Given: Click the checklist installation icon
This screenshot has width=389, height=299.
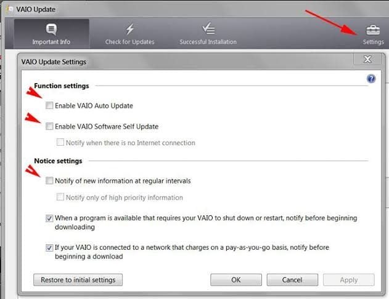Looking at the screenshot, I should click(x=208, y=28).
